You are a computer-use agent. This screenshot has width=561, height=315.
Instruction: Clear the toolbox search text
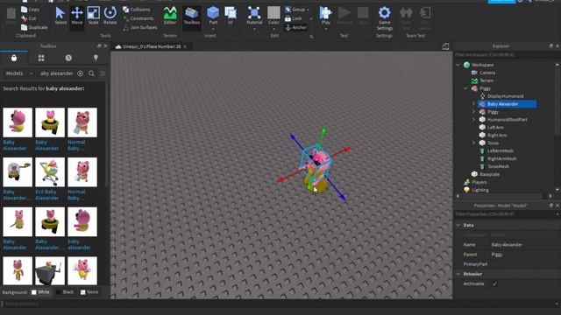point(80,73)
